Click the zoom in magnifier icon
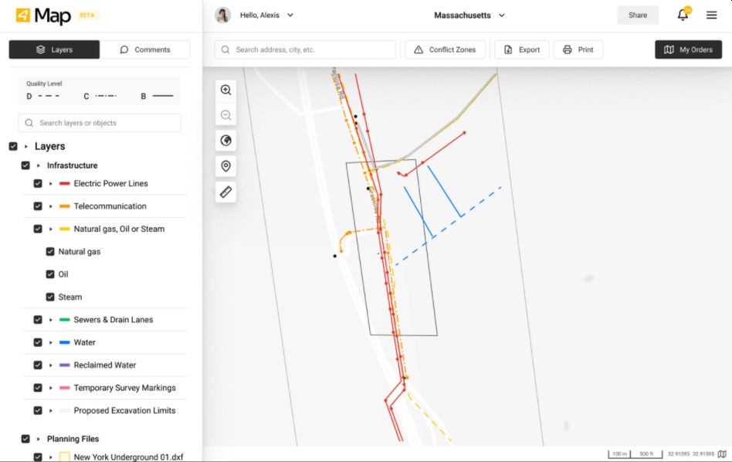 point(225,90)
